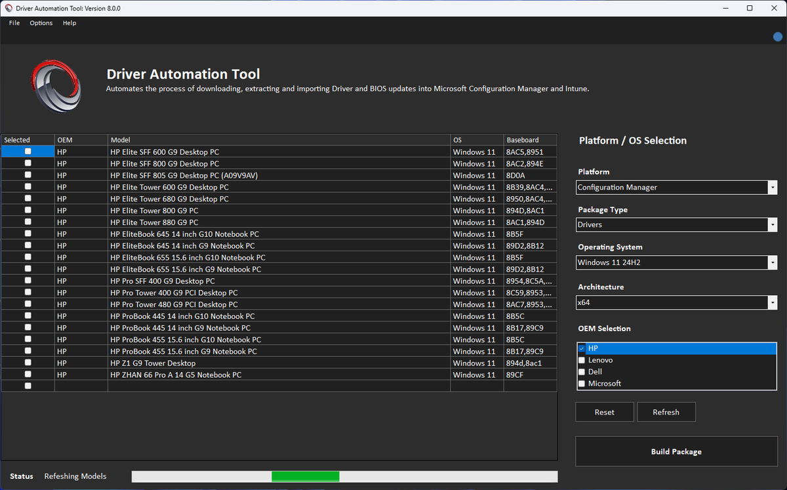Click HP Elite Tower 800 G9 PC model
This screenshot has height=490, width=787.
pos(154,211)
